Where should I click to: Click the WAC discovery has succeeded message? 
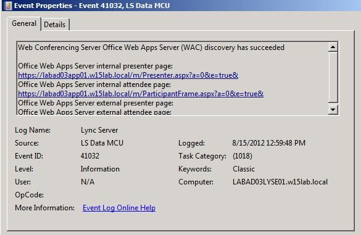click(151, 47)
